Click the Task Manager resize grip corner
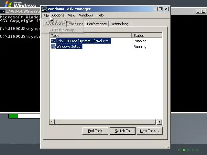Screen dimensions: 207x155 [168, 146]
